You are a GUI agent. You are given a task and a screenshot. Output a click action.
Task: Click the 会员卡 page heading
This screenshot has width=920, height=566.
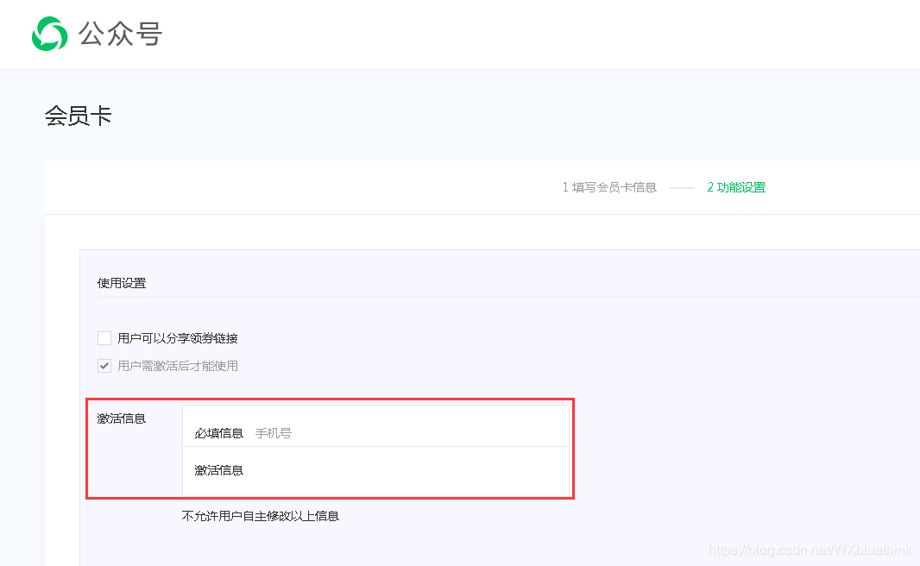tap(78, 116)
